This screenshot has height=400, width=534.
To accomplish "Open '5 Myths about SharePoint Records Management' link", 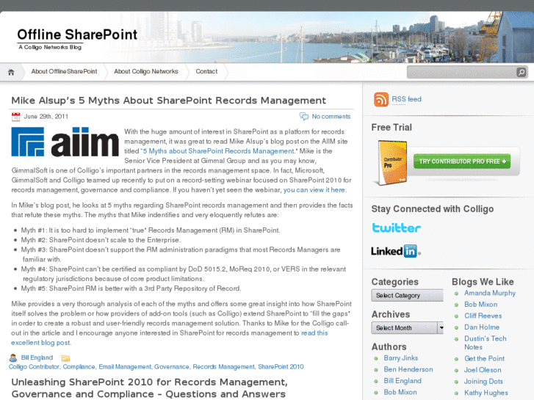I will tap(219, 151).
